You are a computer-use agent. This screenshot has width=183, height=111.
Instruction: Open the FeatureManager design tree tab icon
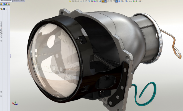point(1,4)
